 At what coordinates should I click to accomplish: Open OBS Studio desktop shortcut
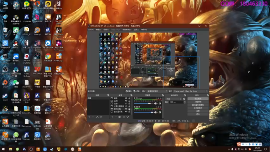5,71
